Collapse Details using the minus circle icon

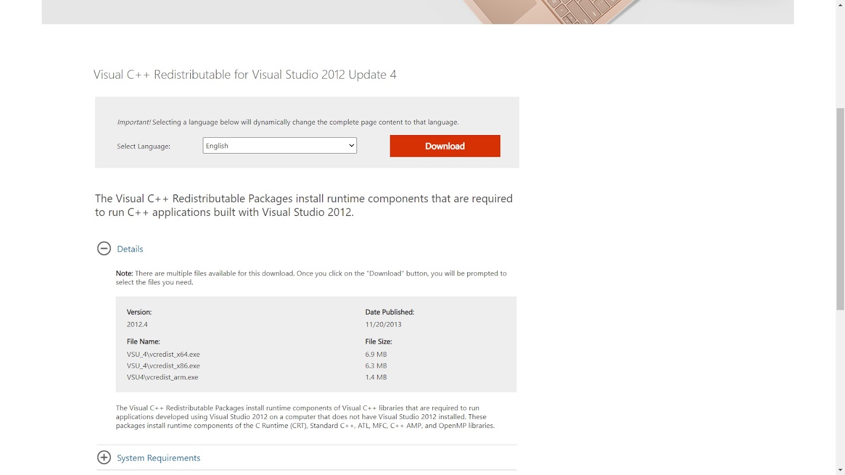pos(104,249)
